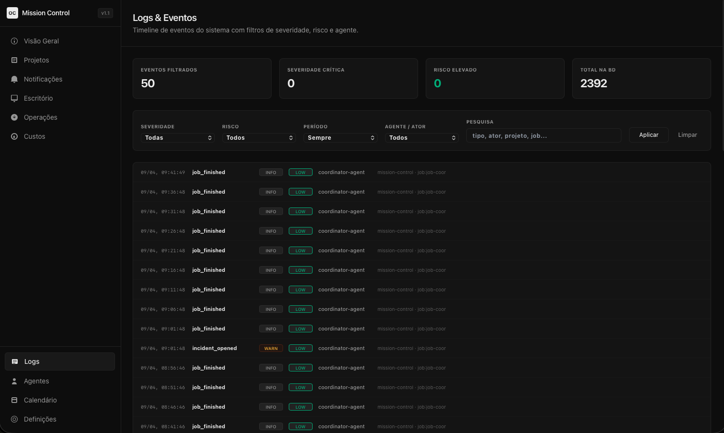Click the Logs sidebar icon

[15, 361]
